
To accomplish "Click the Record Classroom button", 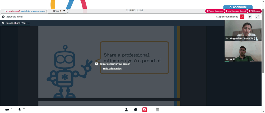I will (215, 11).
